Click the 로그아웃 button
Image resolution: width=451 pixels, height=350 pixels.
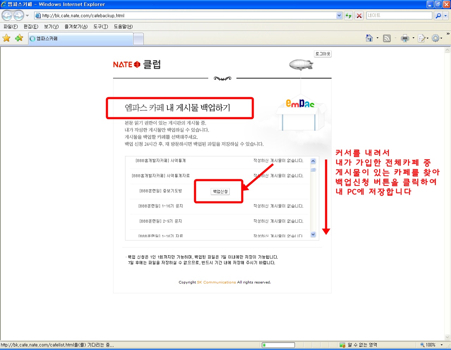(x=323, y=54)
